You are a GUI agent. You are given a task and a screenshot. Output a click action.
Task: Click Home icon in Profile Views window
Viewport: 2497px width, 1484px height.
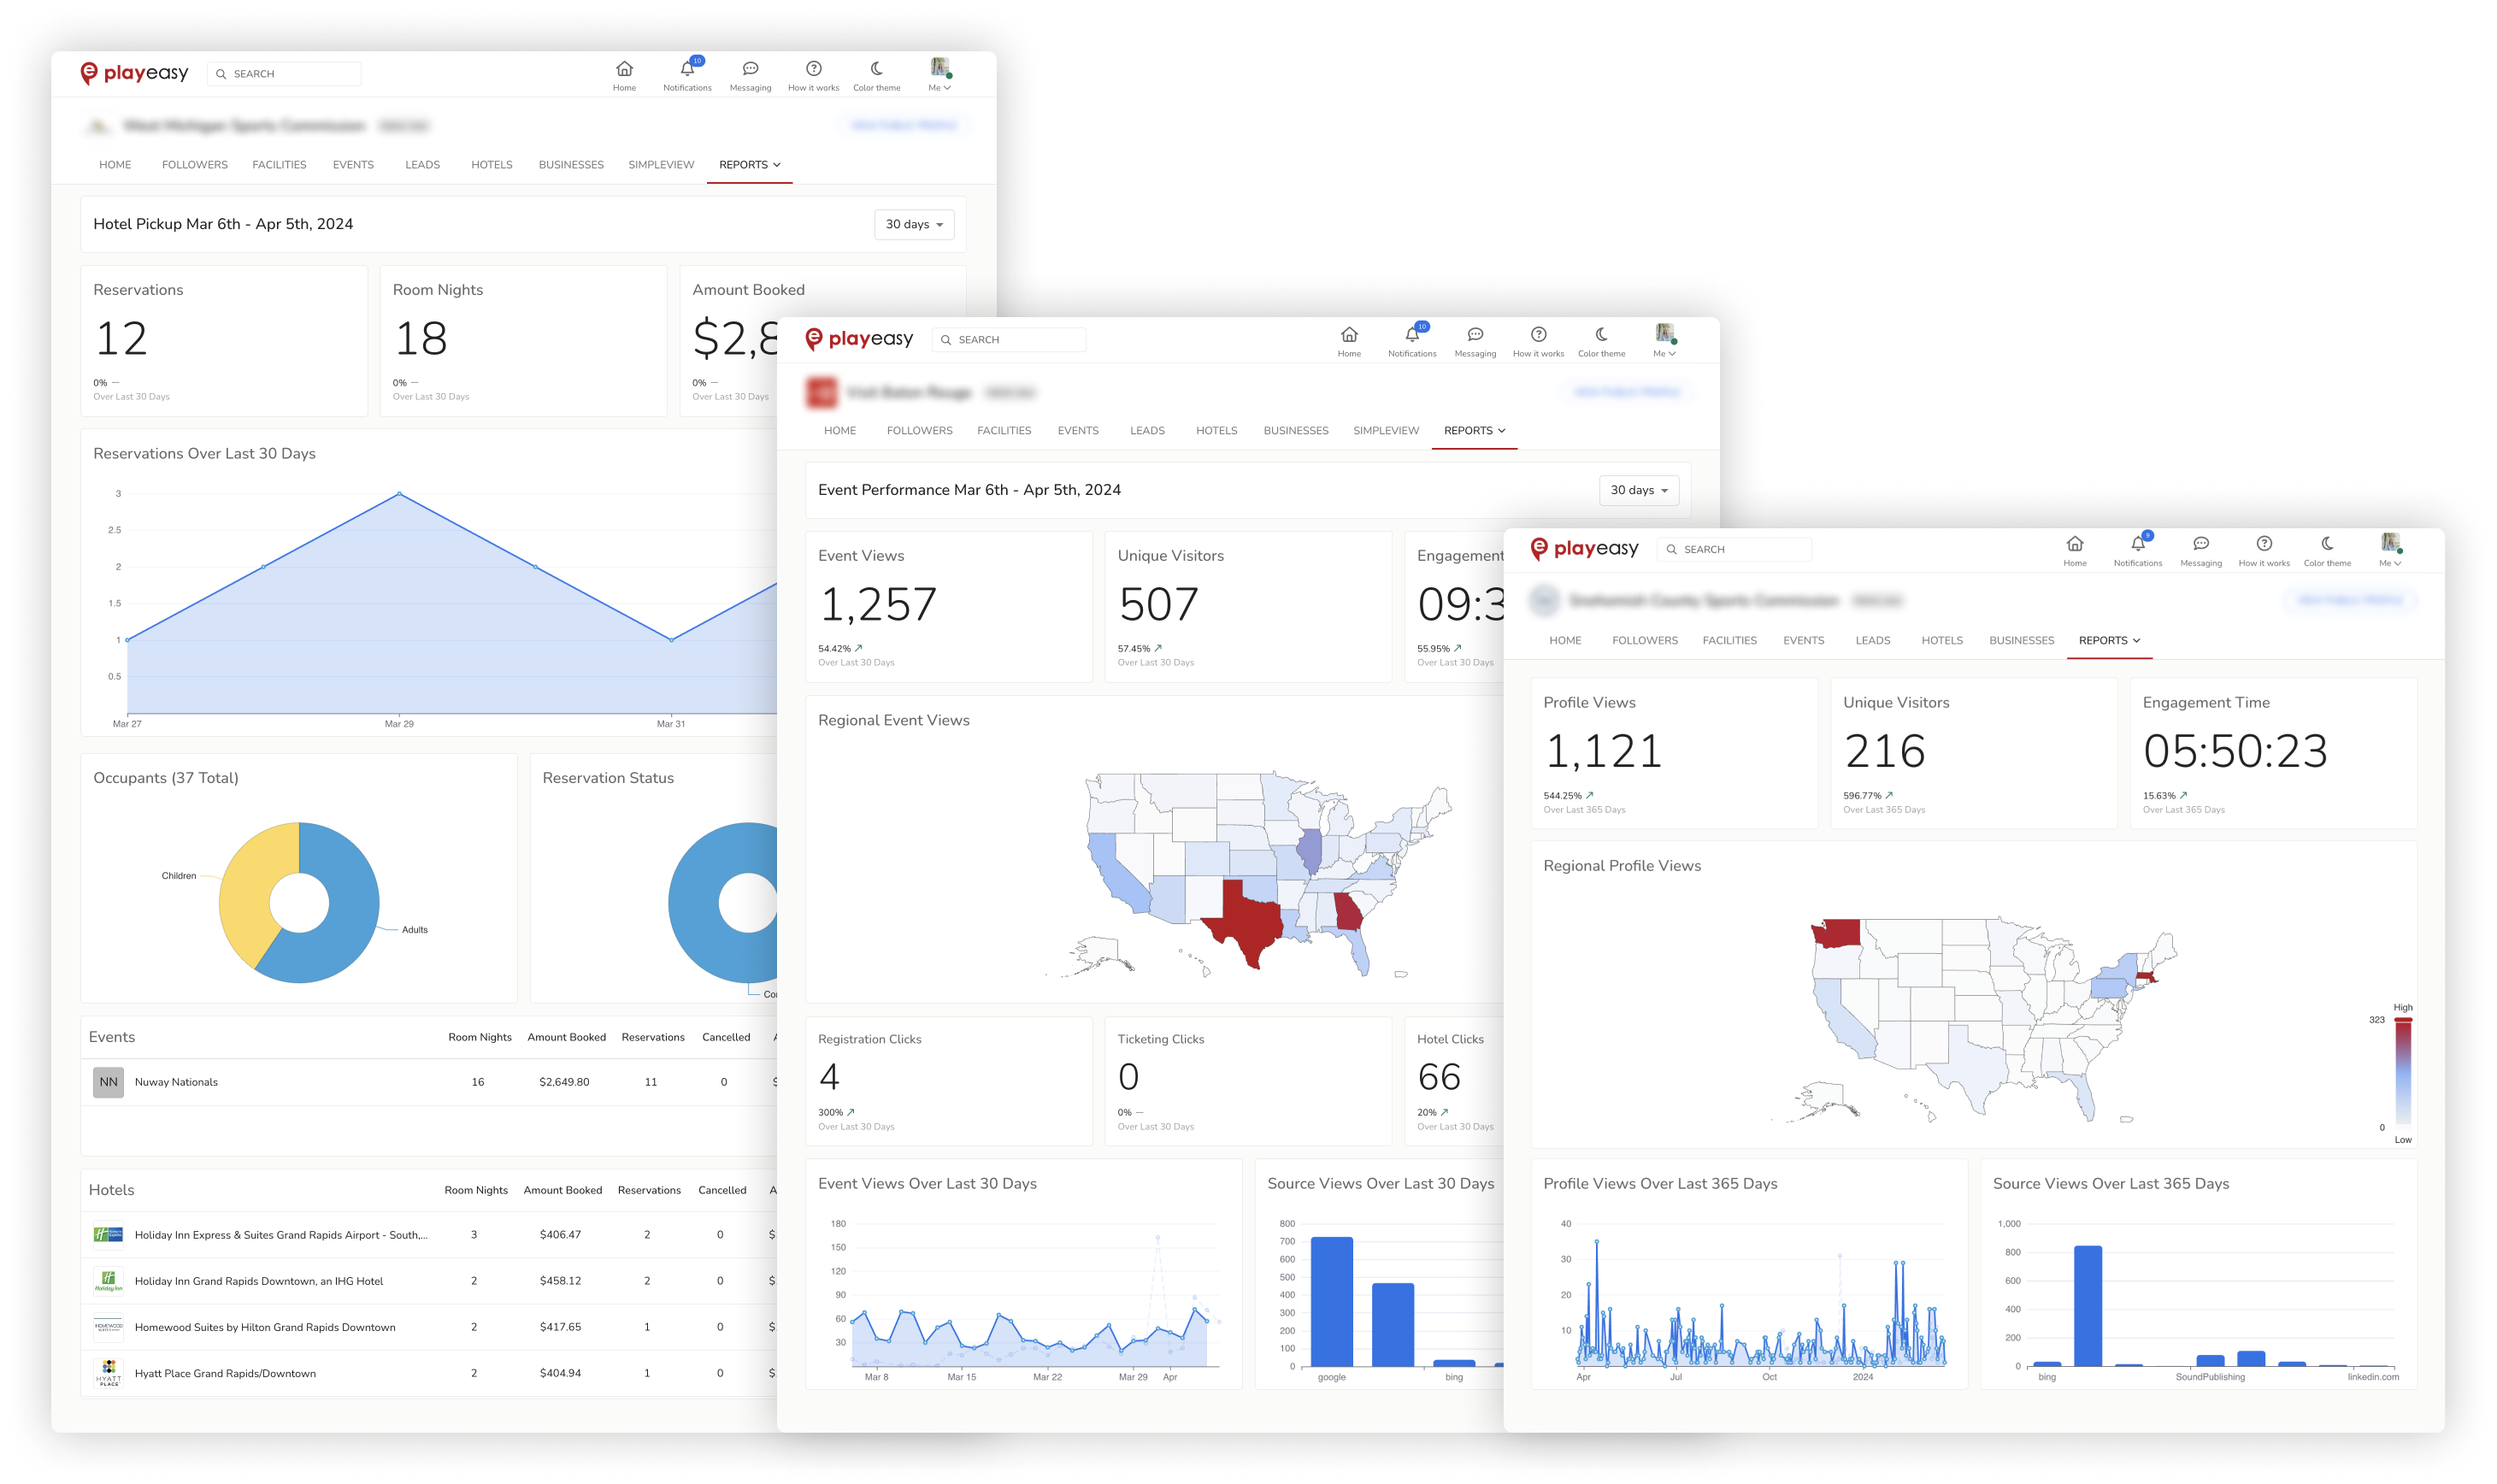click(x=2075, y=544)
